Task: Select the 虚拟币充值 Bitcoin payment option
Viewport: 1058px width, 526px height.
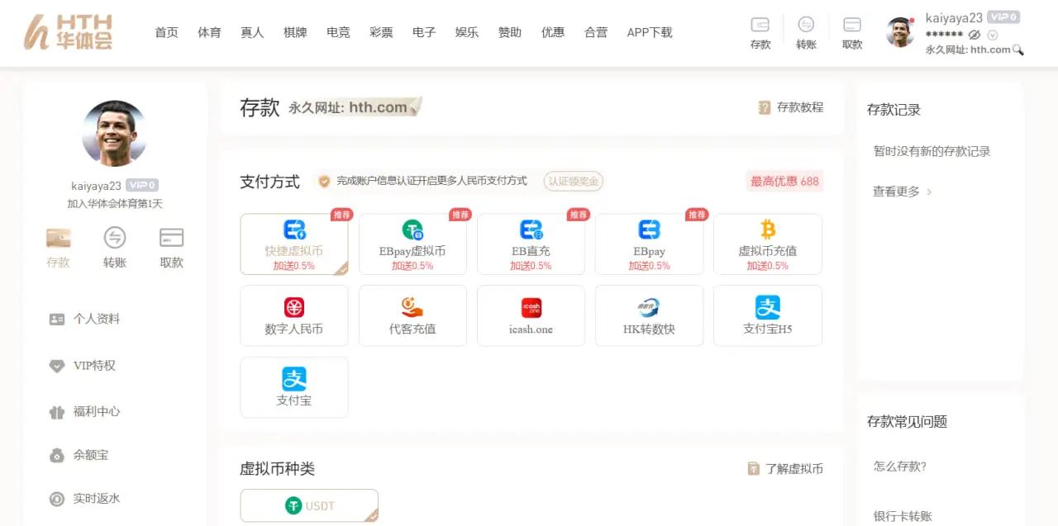Action: 767,244
